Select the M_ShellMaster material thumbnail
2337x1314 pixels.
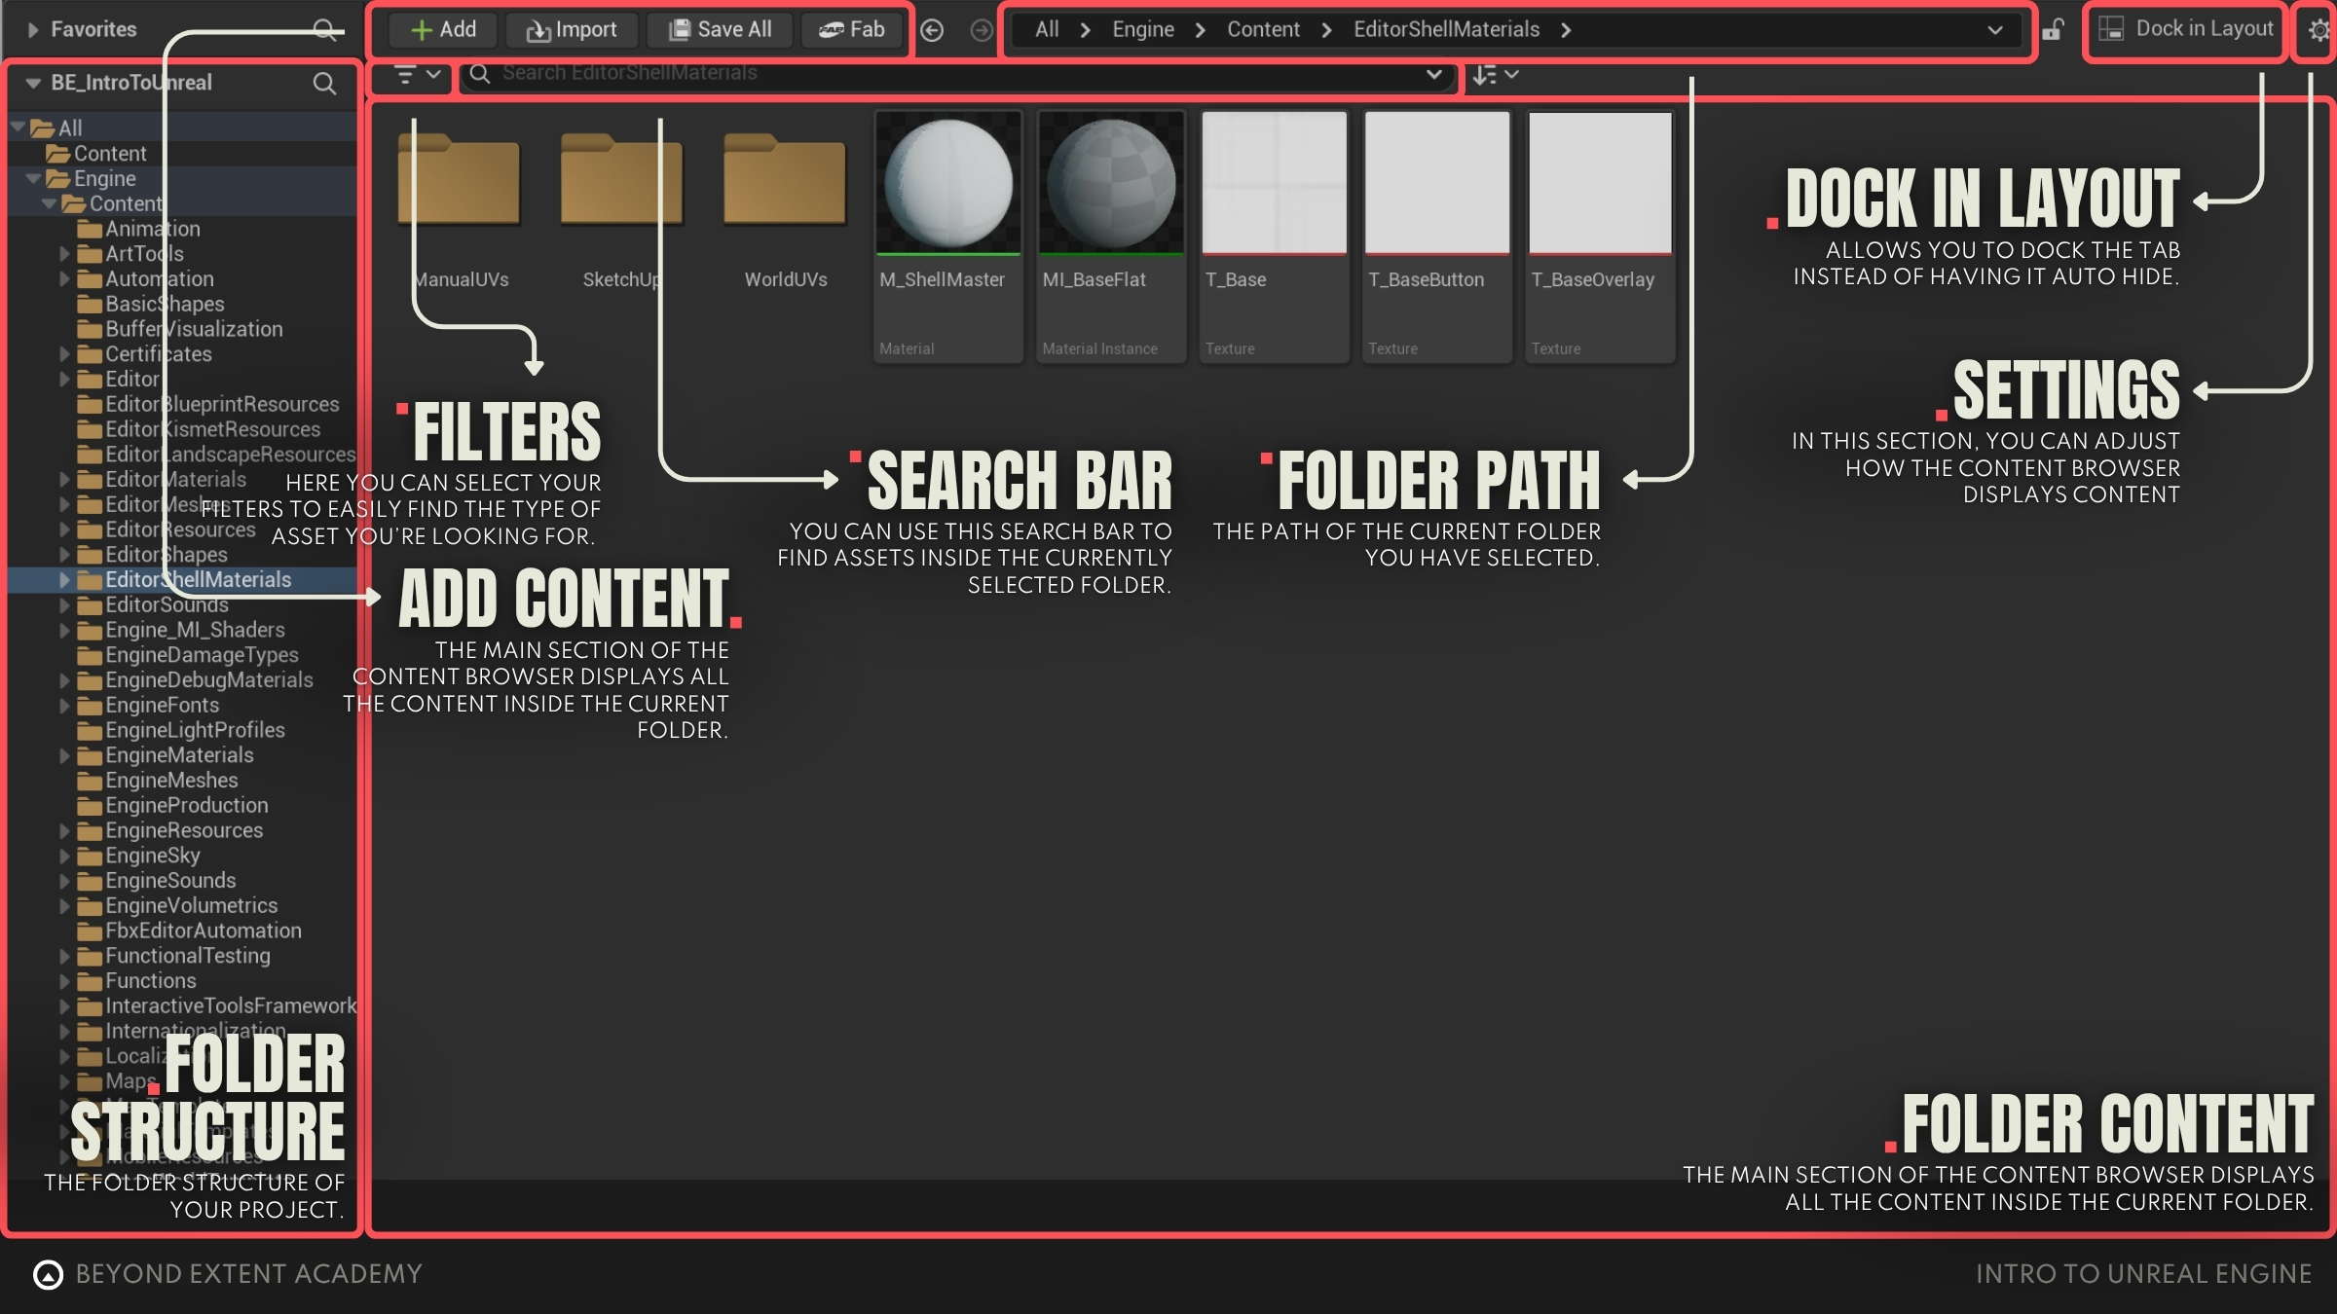click(947, 185)
